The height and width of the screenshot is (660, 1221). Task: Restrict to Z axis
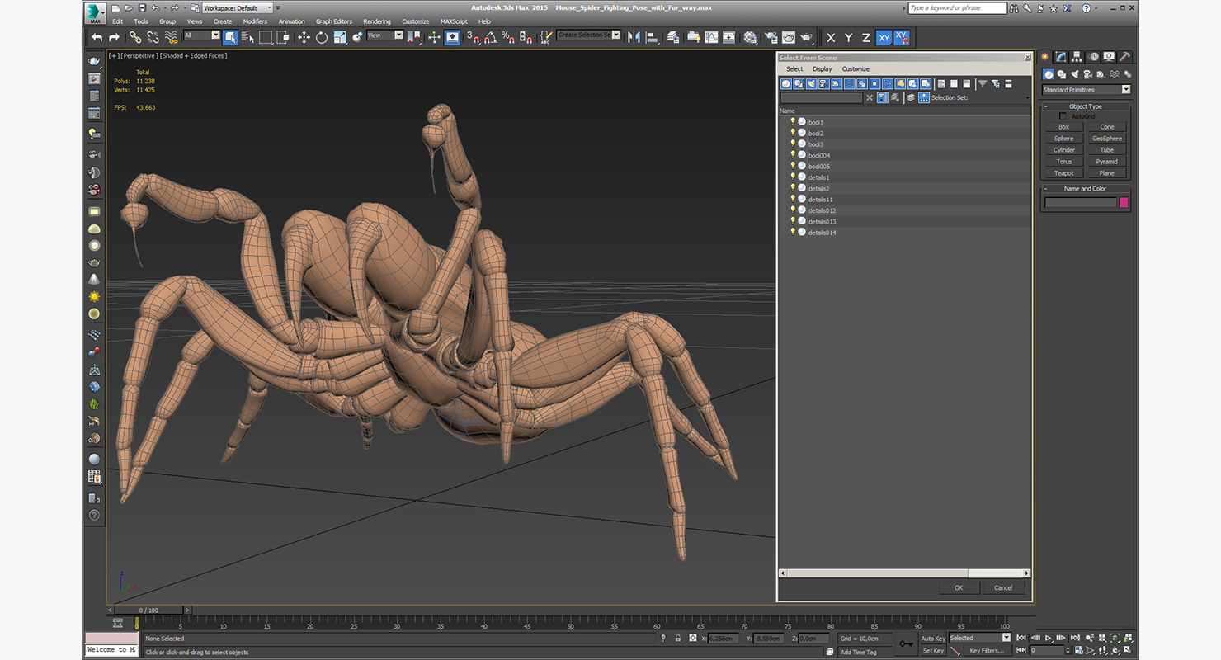(x=865, y=38)
